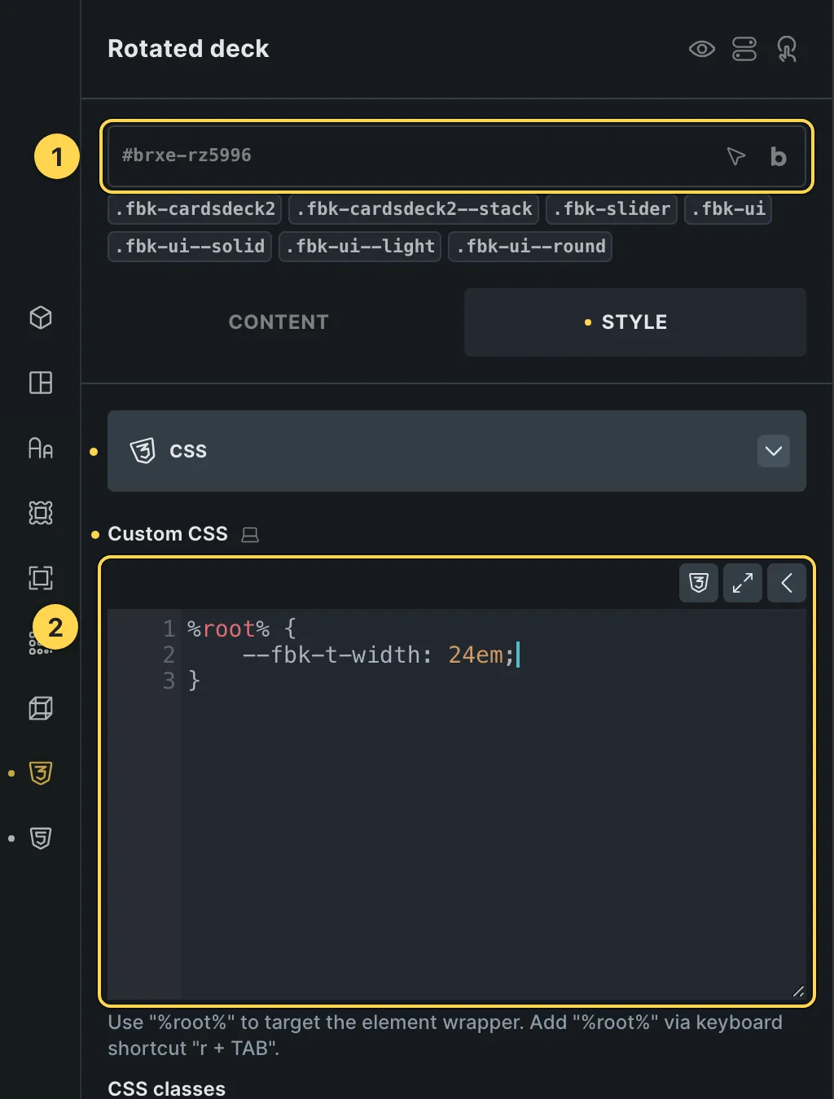Click the Custom CSS label
834x1099 pixels.
pyautogui.click(x=168, y=534)
